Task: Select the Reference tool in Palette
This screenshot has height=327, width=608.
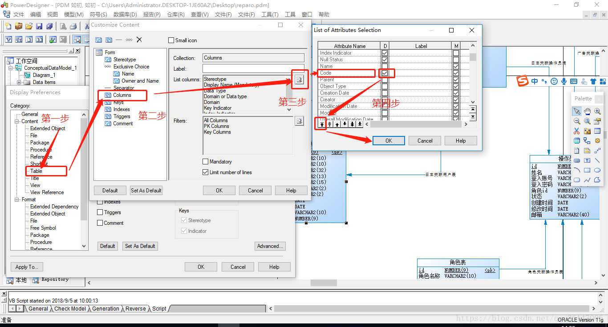Action: 587,141
